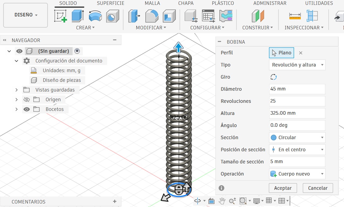Click the Look At camera icon
Viewport: 344px width, 207px height.
pyautogui.click(x=211, y=201)
